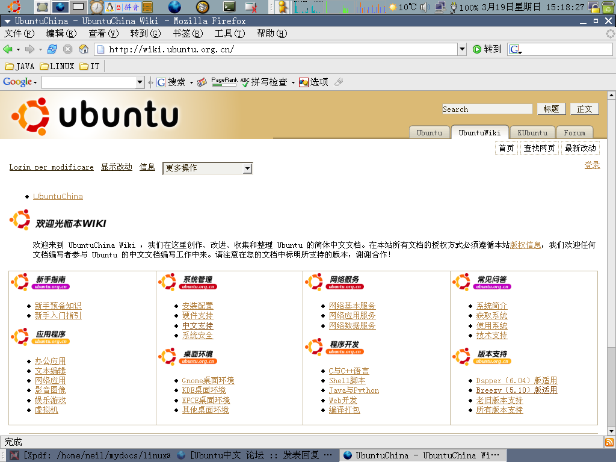
Task: Click the volume speaker icon
Action: point(425,7)
